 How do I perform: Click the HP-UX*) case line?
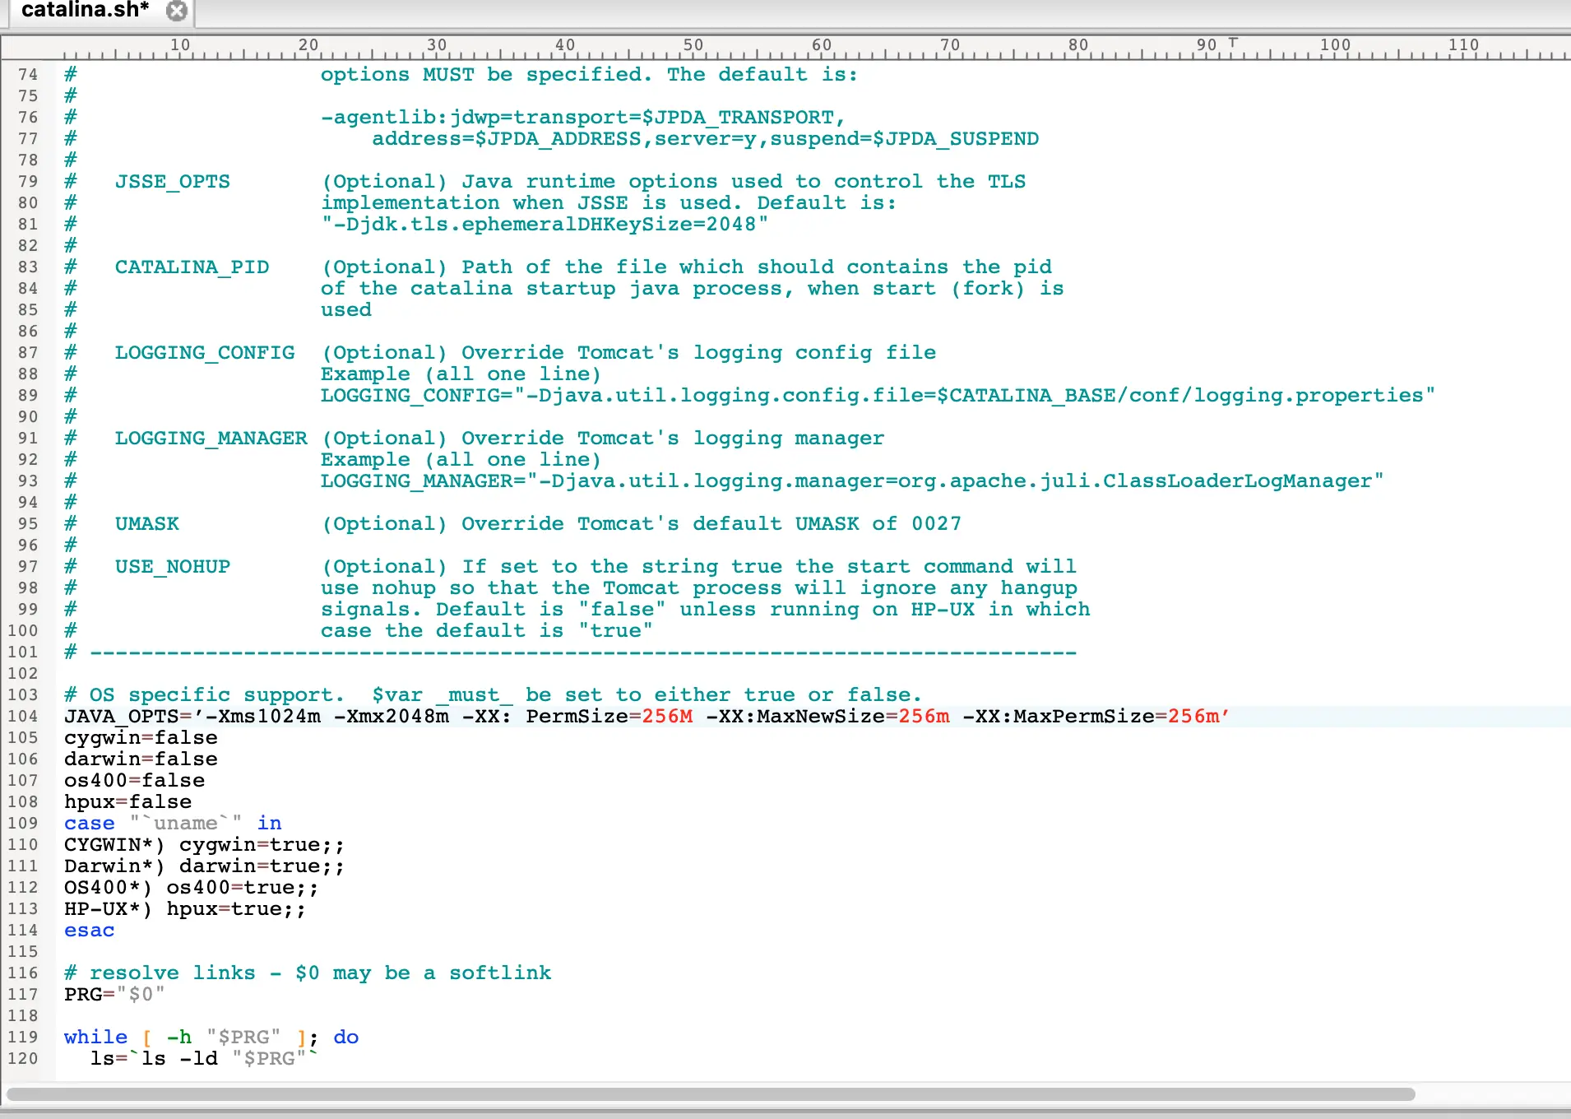pyautogui.click(x=185, y=909)
